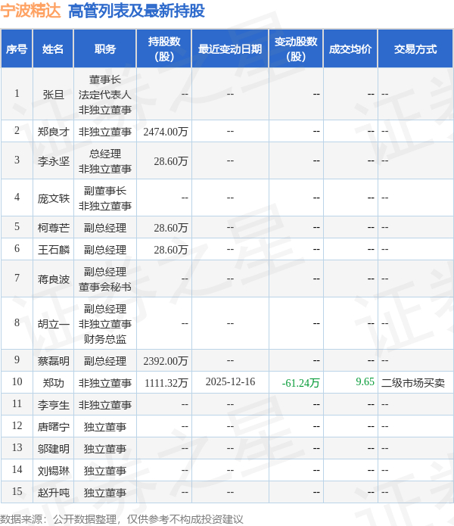
Task: Click the name 张旦
Action: pyautogui.click(x=53, y=95)
